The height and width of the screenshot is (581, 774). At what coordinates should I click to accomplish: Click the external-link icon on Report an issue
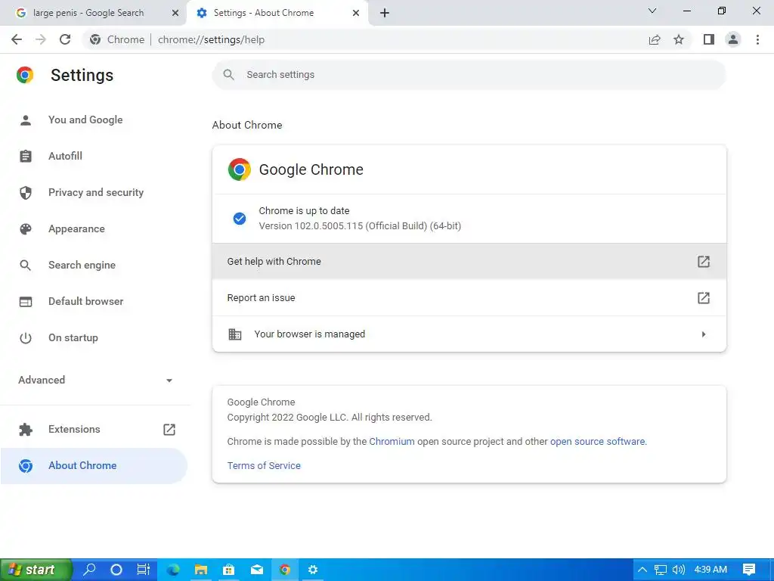point(704,298)
